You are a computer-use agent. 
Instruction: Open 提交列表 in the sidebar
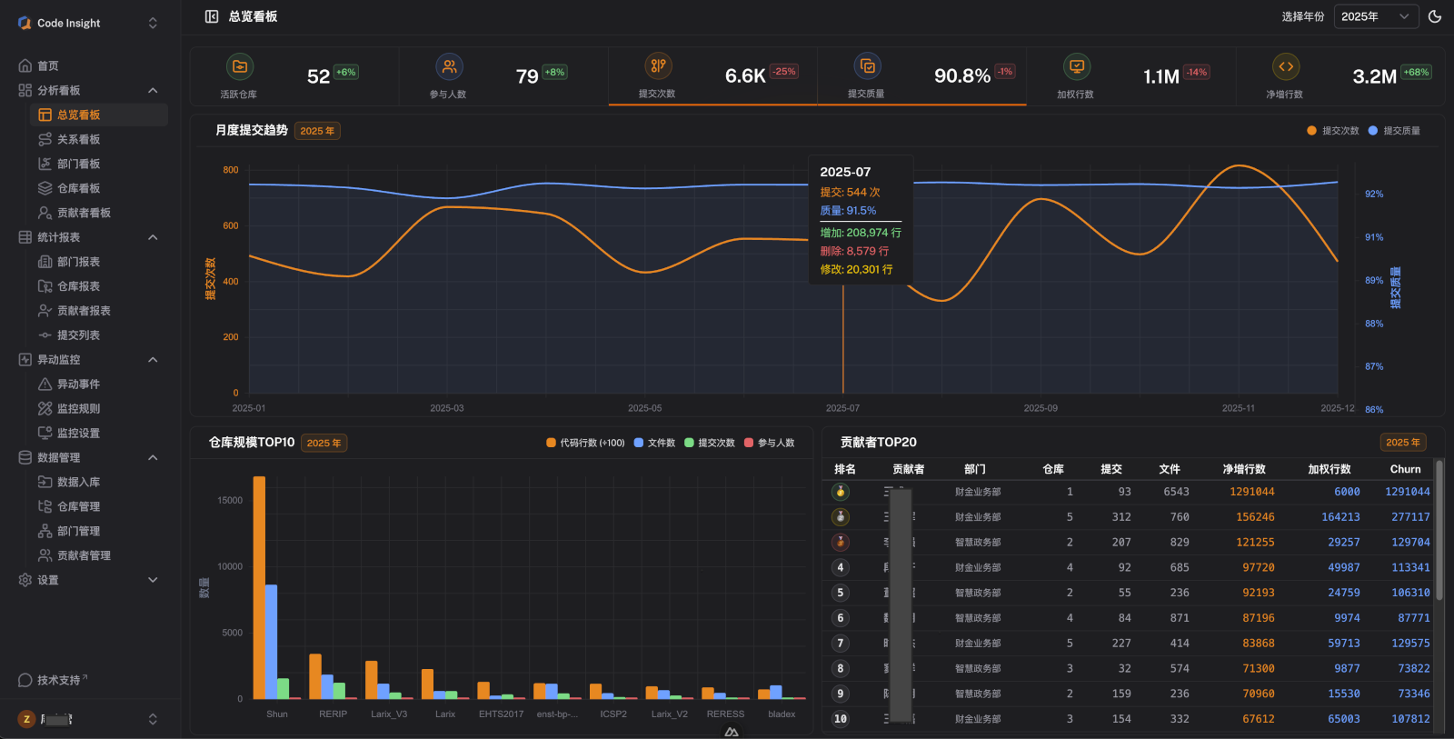[x=78, y=335]
